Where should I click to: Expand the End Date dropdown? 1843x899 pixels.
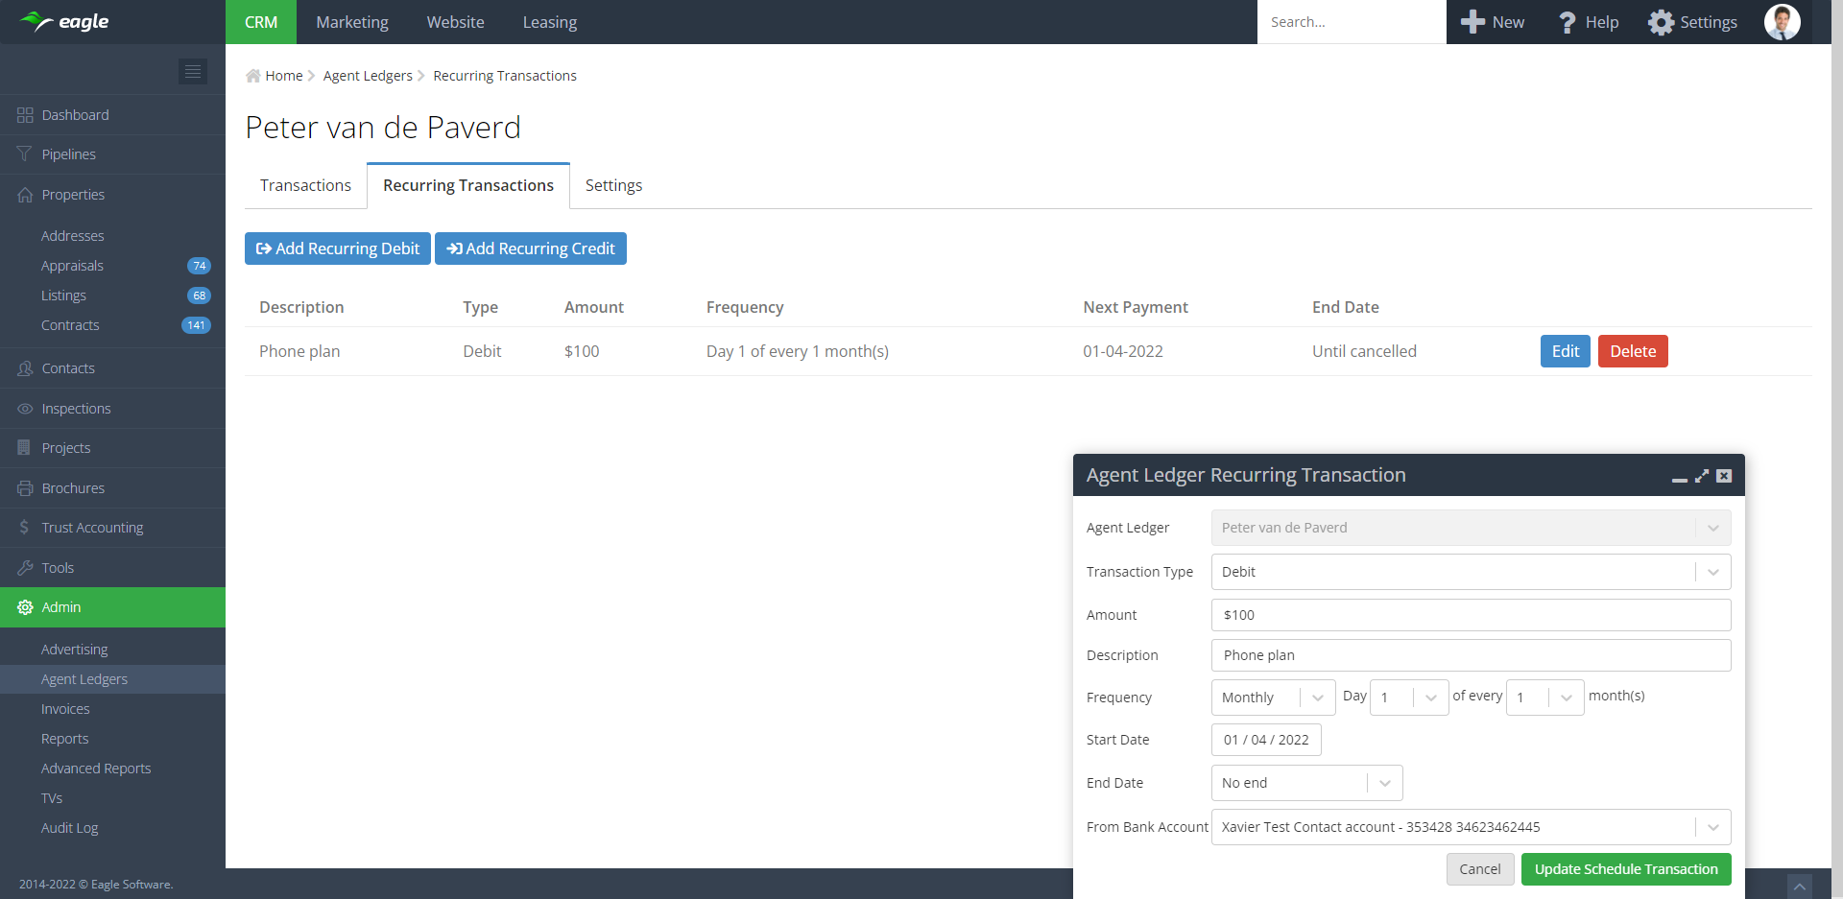(1384, 783)
